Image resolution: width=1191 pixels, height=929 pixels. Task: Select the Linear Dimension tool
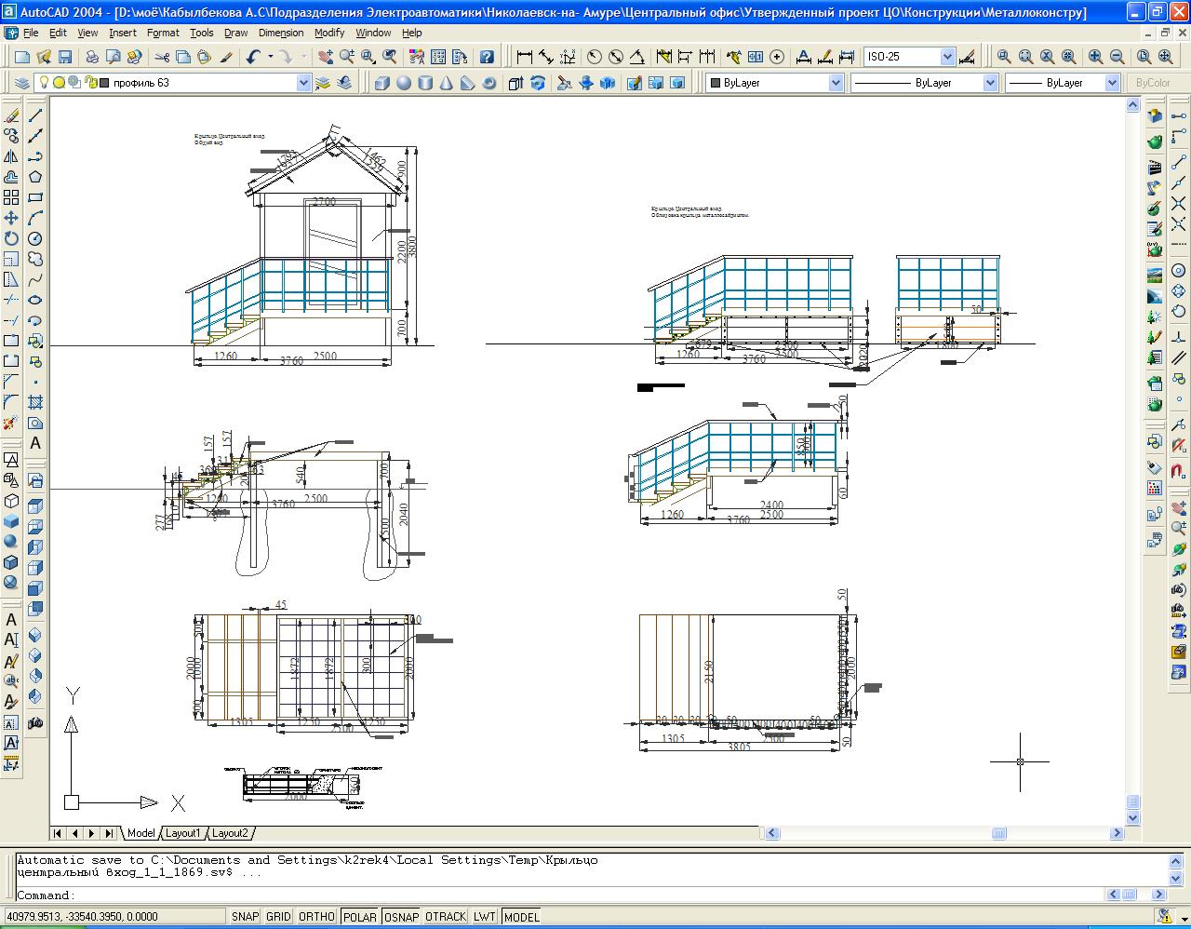tap(525, 57)
